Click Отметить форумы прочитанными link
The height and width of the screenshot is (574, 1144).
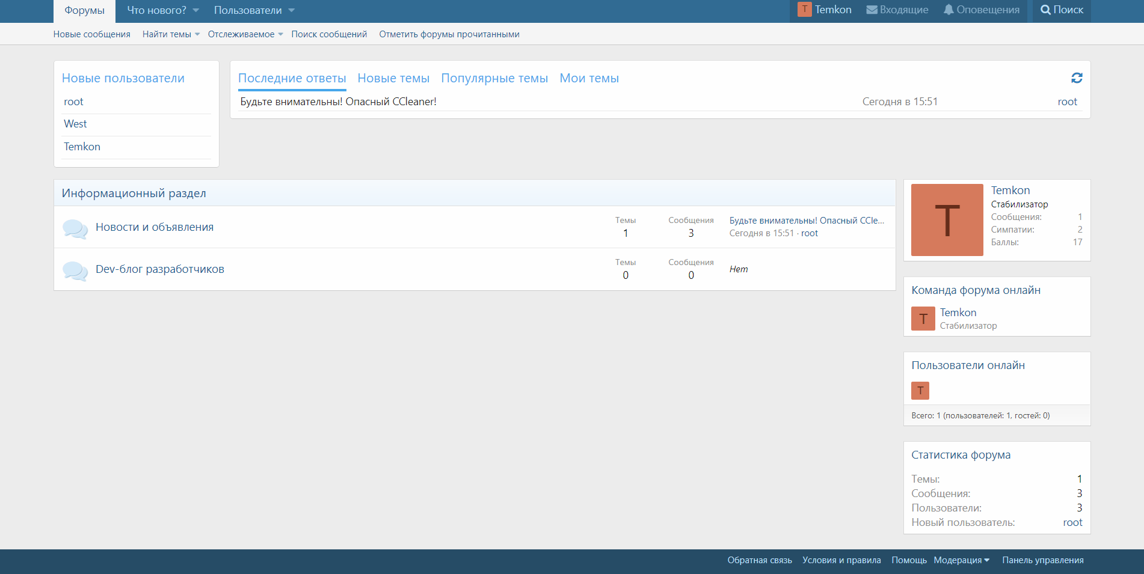tap(449, 34)
